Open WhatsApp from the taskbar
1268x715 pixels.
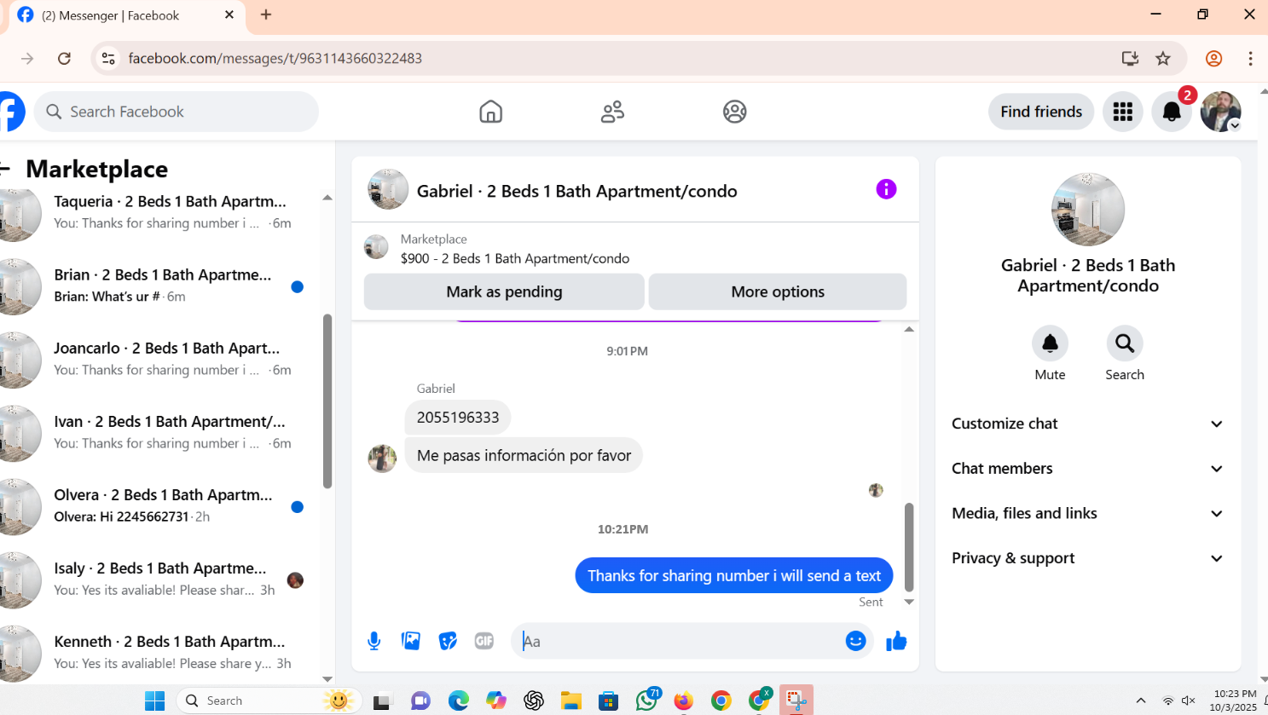(x=646, y=701)
